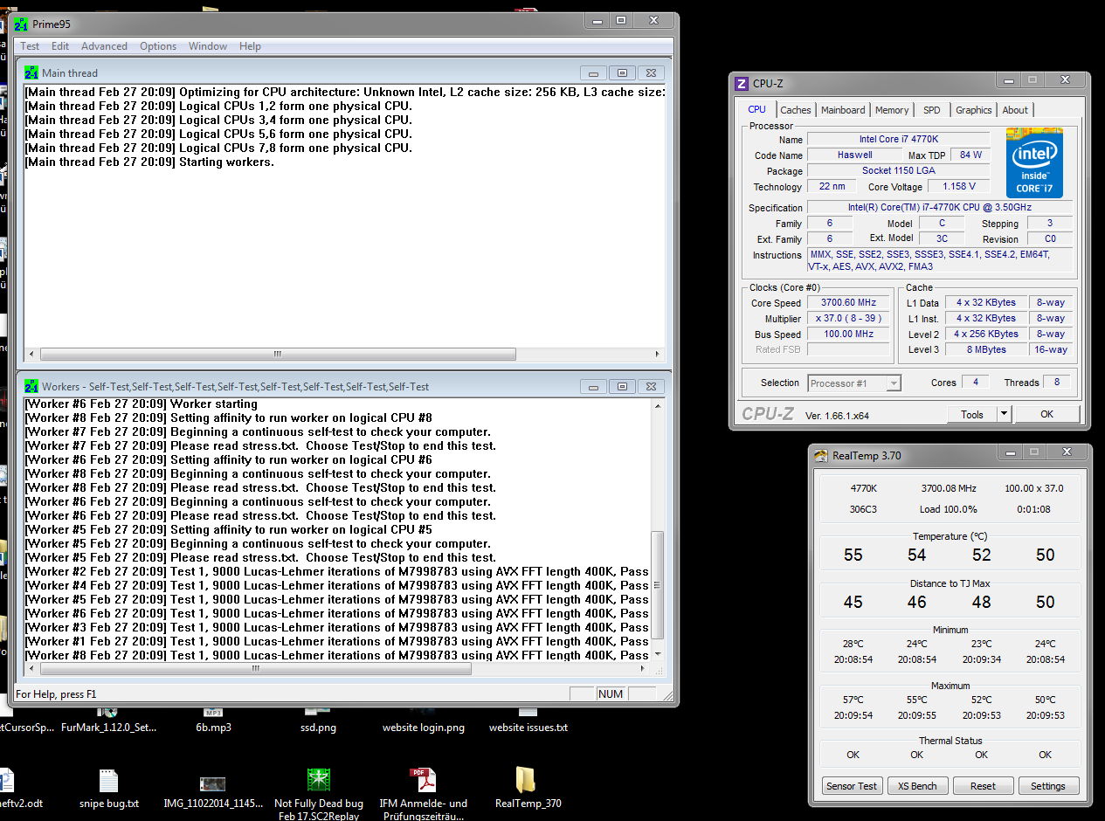Screen dimensions: 1105x821
Task: Click the CPU-Z title bar icon
Action: 742,84
